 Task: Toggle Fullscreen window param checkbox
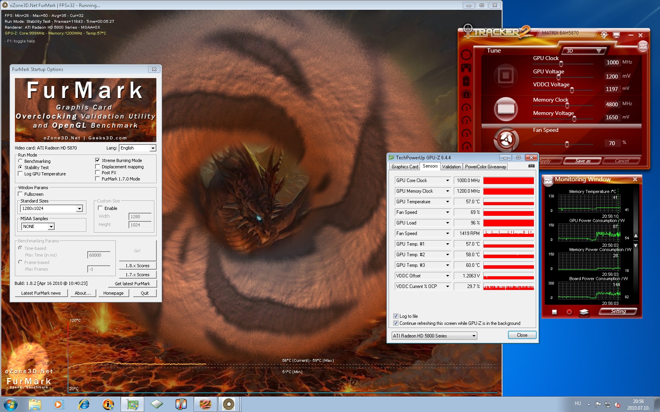[20, 194]
